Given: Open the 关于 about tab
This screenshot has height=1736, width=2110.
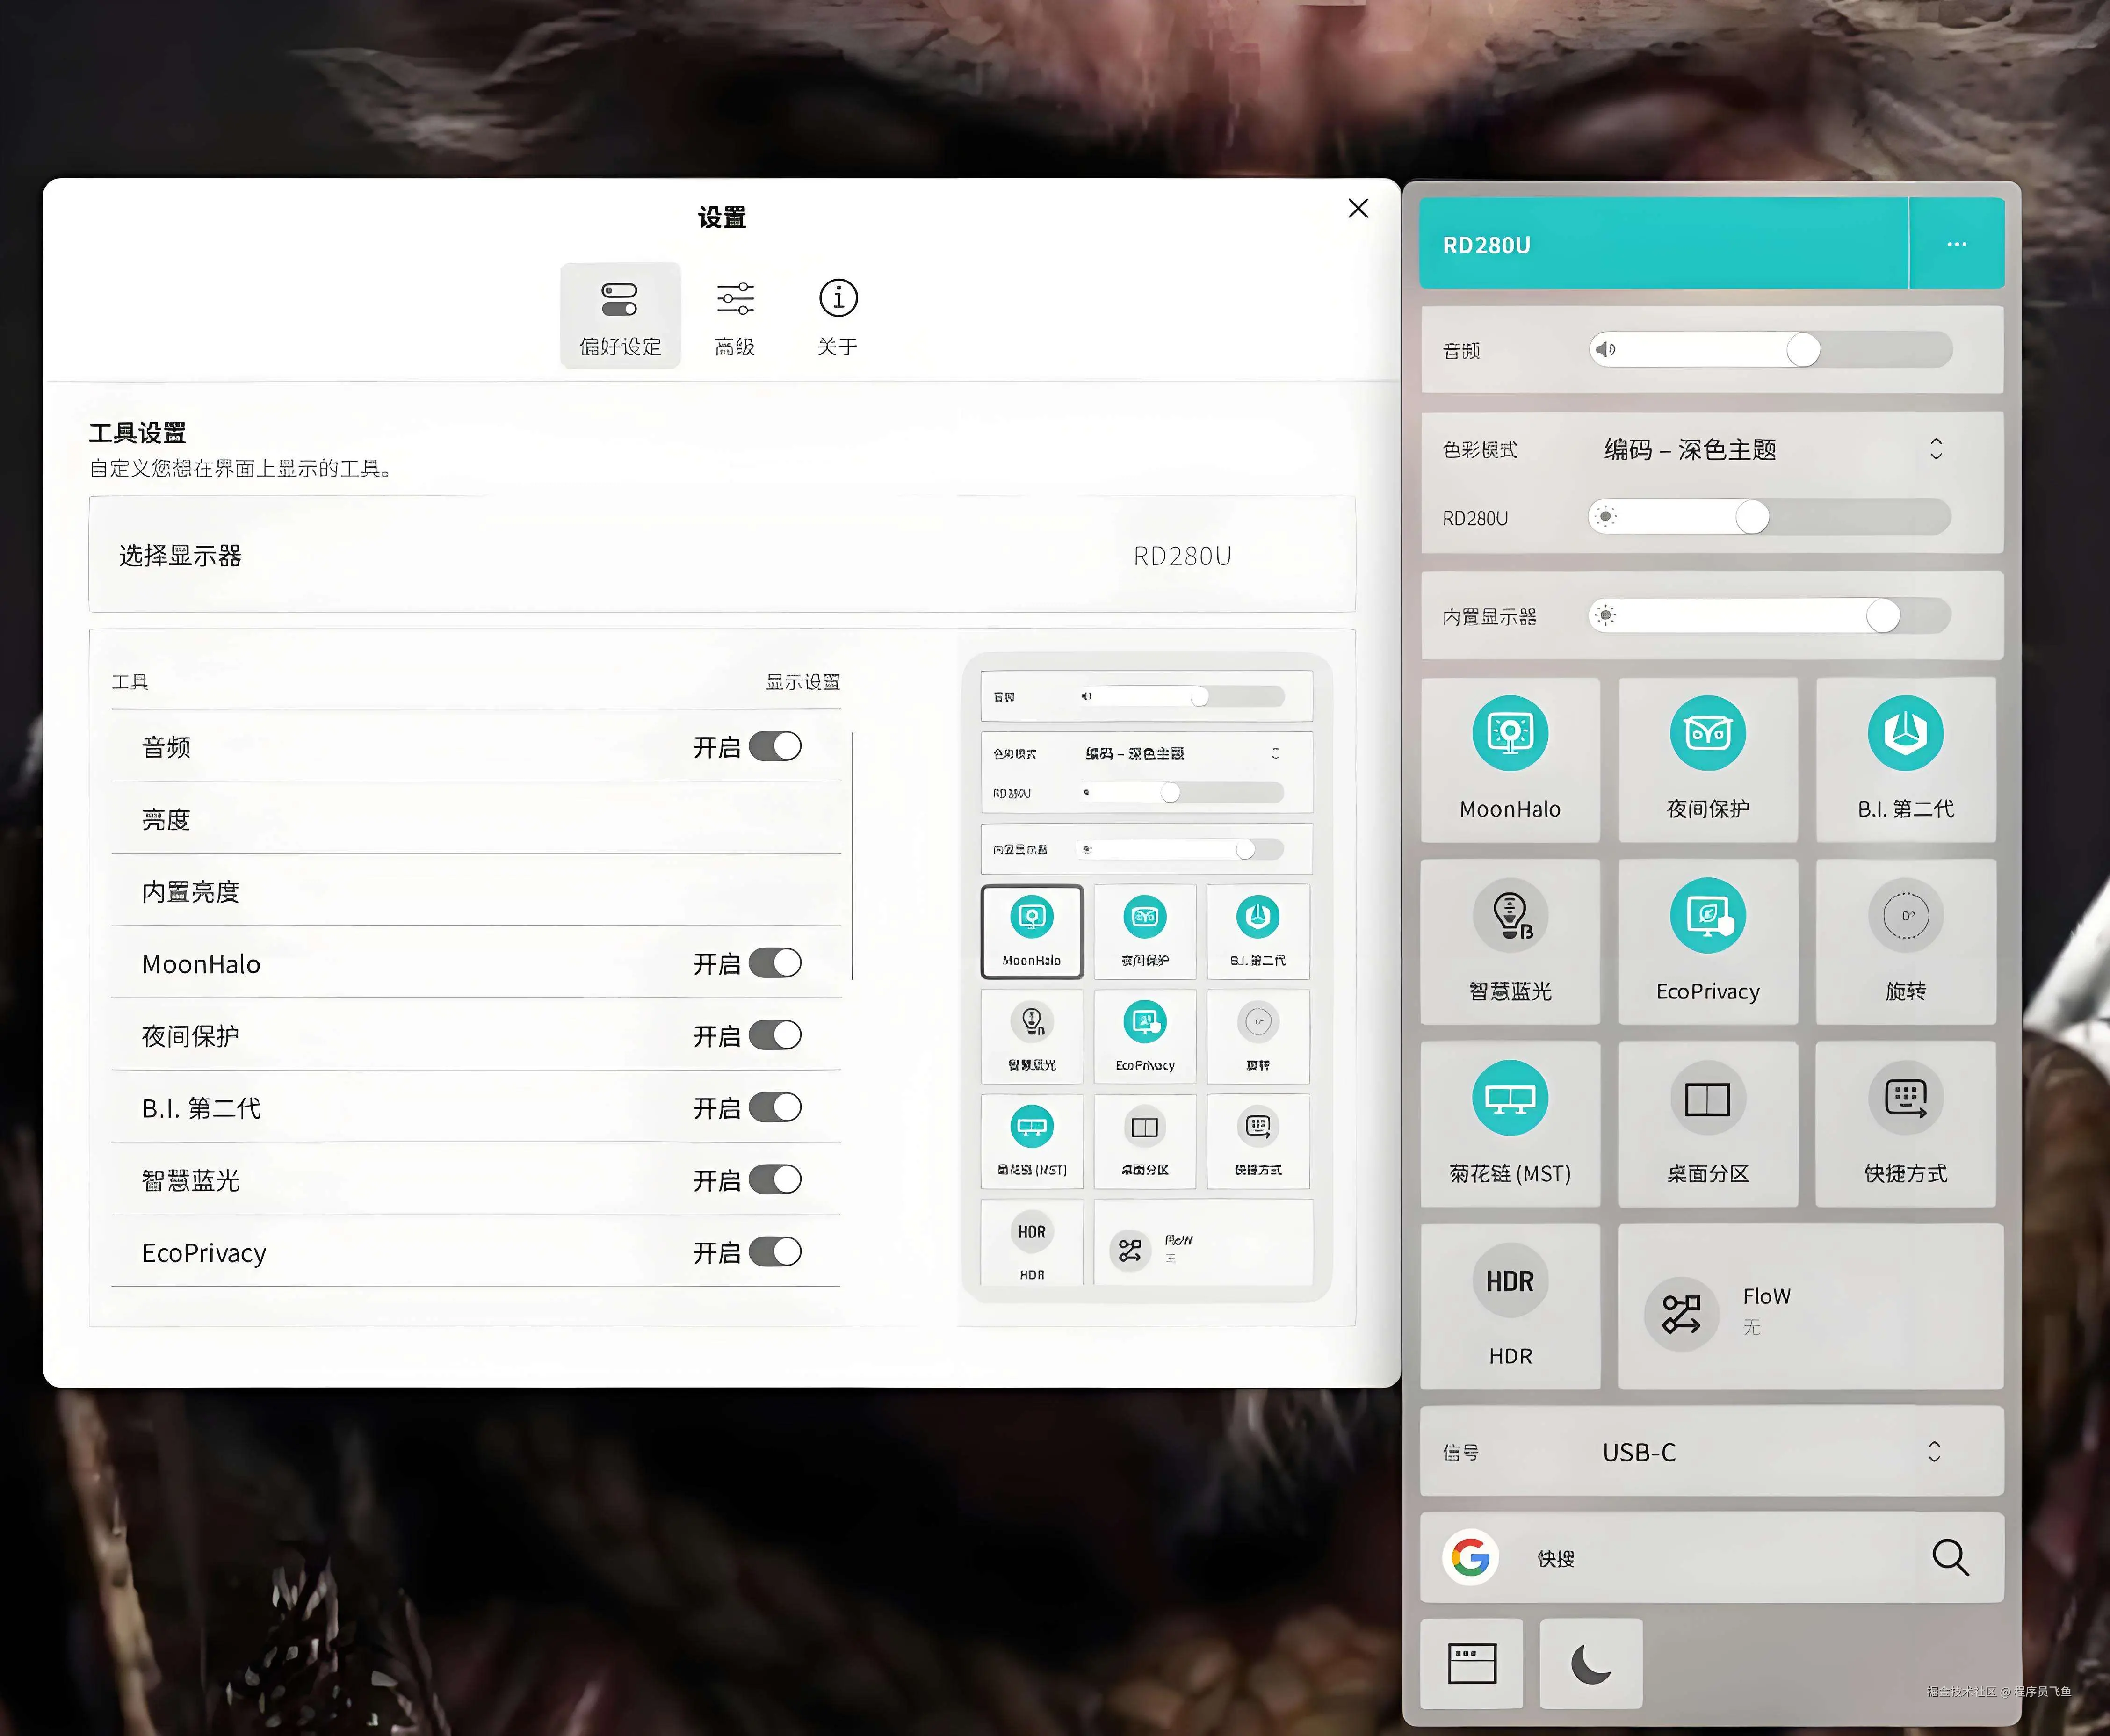Looking at the screenshot, I should (837, 317).
